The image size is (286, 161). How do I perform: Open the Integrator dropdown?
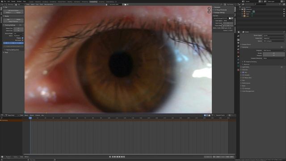pos(273,51)
